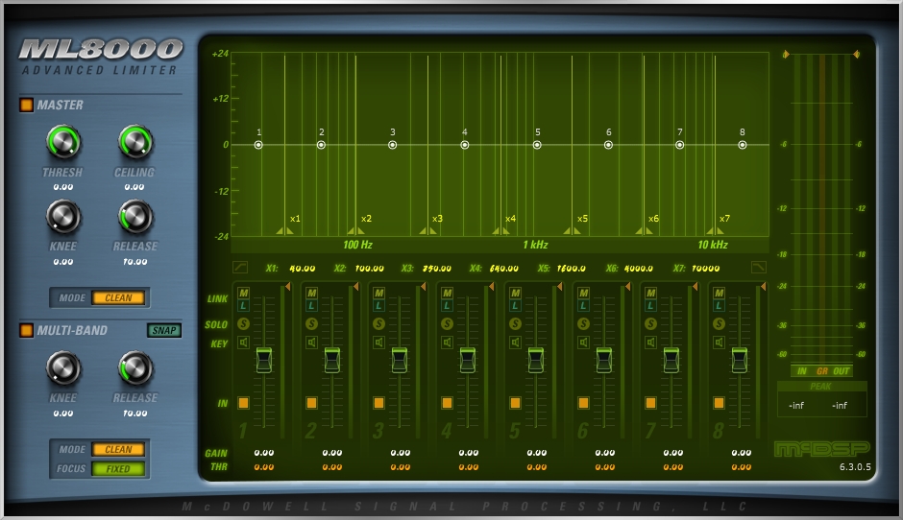The image size is (903, 520).
Task: Open the Multi-Band MODE selector showing CLEAN
Action: click(118, 449)
